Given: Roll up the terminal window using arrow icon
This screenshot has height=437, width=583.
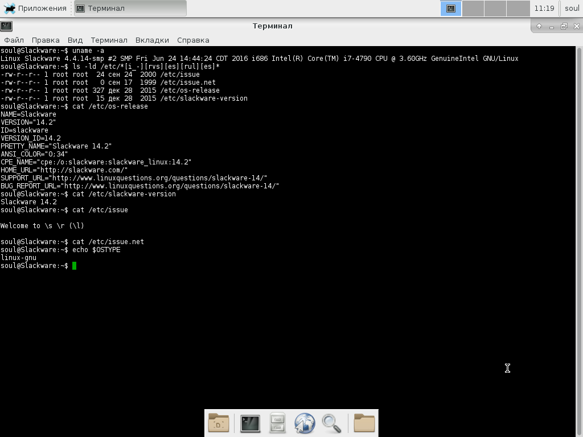Looking at the screenshot, I should tap(539, 26).
